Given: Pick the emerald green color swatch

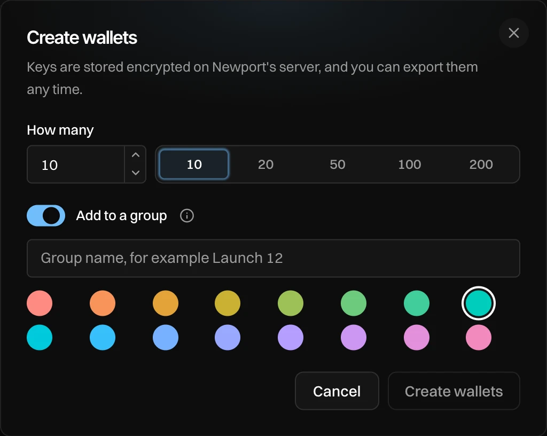Looking at the screenshot, I should coord(417,303).
